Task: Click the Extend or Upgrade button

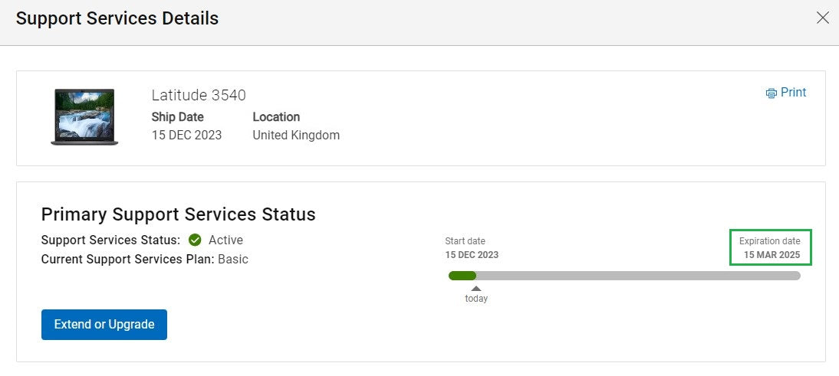Action: [104, 324]
